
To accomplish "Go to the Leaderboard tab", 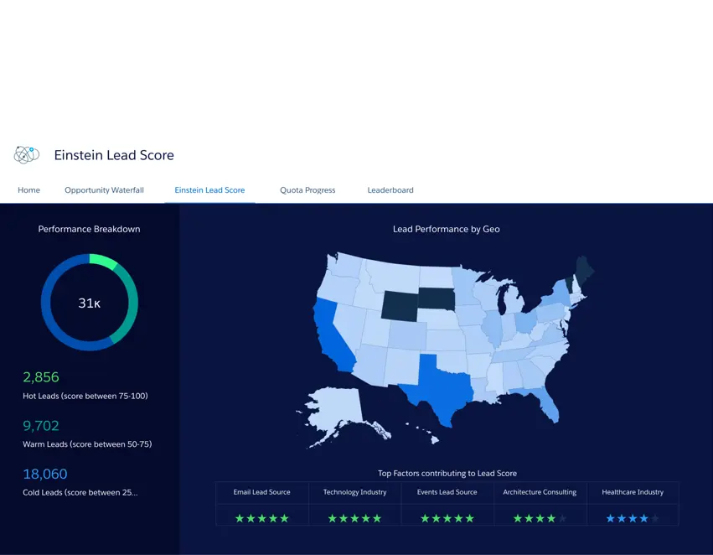I will pos(390,190).
